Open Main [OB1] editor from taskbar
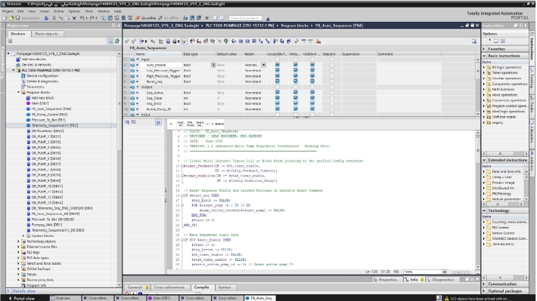 click(162, 298)
